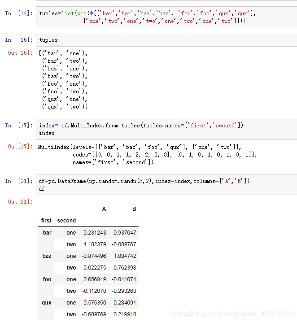This screenshot has height=322, width=297.
Task: Click the In [21]: prompt label
Action: 19,181
